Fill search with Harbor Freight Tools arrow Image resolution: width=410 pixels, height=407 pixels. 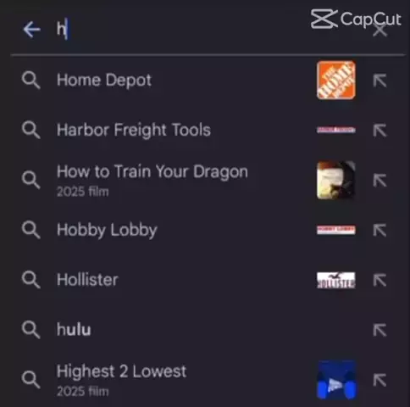tap(380, 131)
